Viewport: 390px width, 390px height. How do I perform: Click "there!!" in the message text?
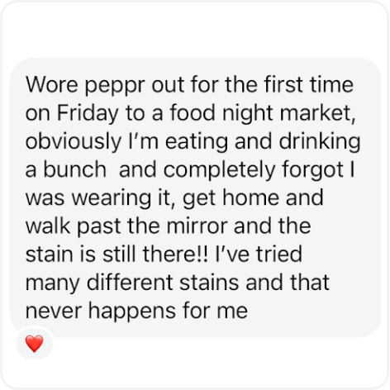point(174,254)
